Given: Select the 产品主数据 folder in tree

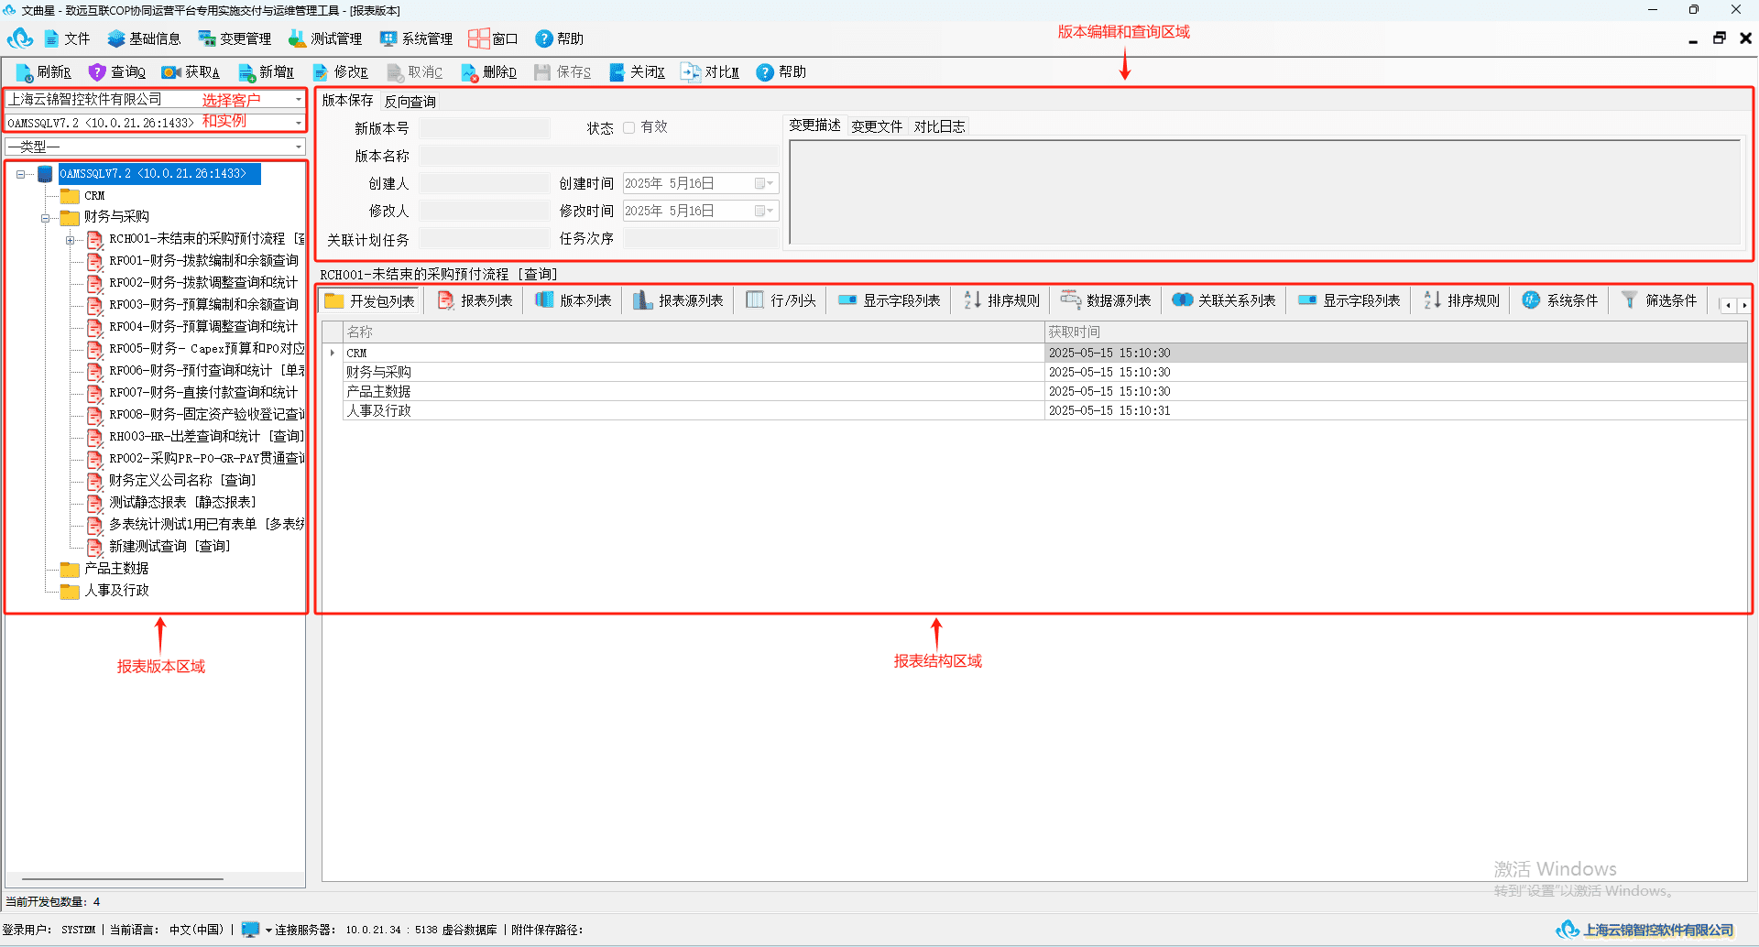Looking at the screenshot, I should [x=116, y=569].
